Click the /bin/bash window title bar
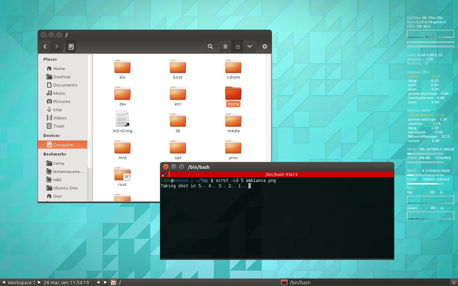This screenshot has height=286, width=458. pos(277,167)
